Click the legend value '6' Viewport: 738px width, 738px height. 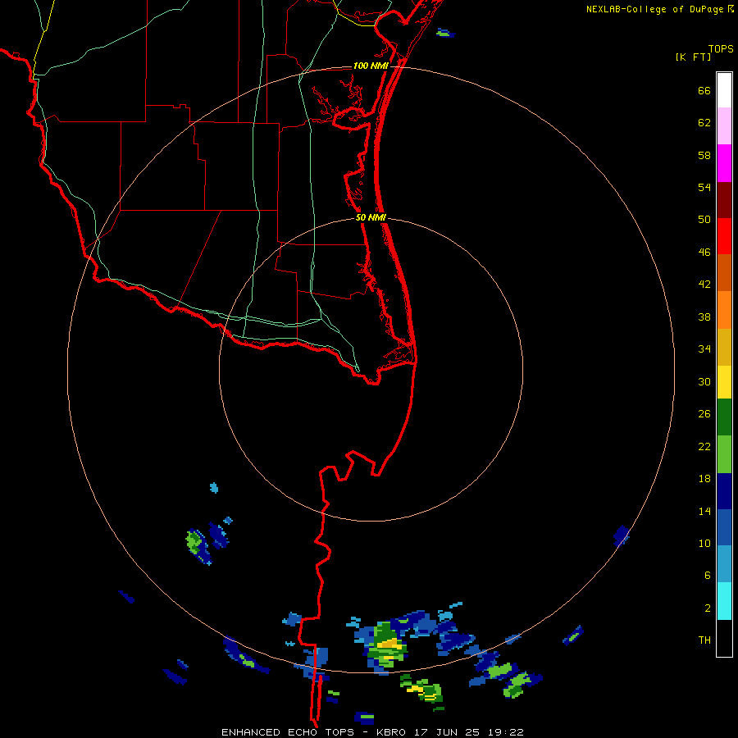(x=708, y=576)
